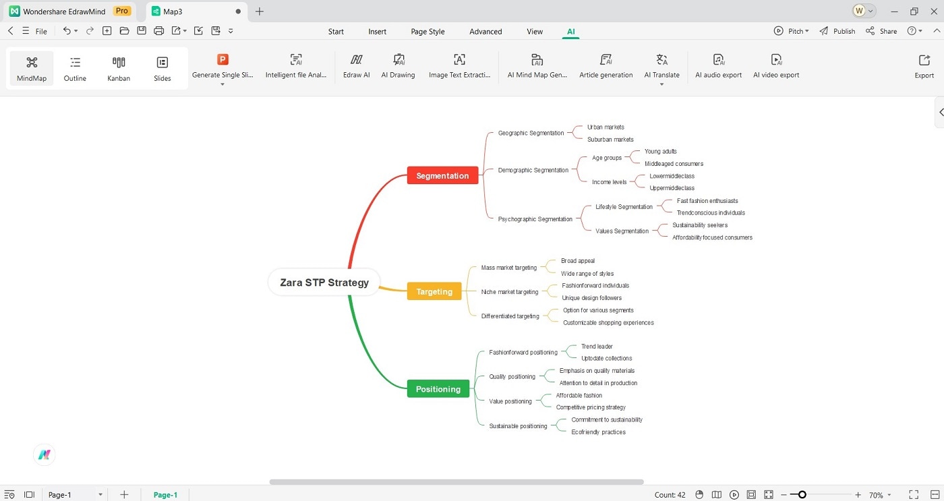
Task: Go back with the left chevron
Action: pos(10,31)
